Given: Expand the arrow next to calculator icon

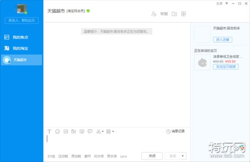Looking at the screenshot, I should pos(113,132).
